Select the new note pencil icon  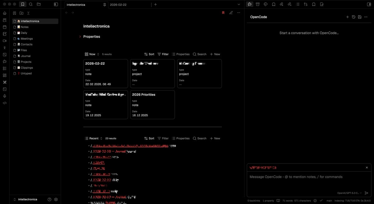pos(4,34)
